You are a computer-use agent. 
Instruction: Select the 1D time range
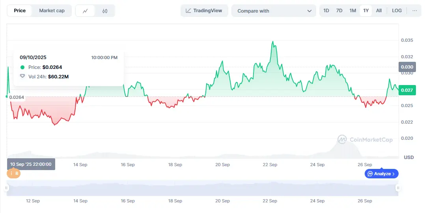click(x=326, y=11)
